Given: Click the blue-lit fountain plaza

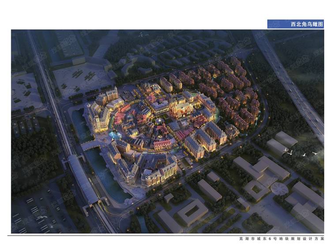Looking at the screenshot, I should [114, 135].
